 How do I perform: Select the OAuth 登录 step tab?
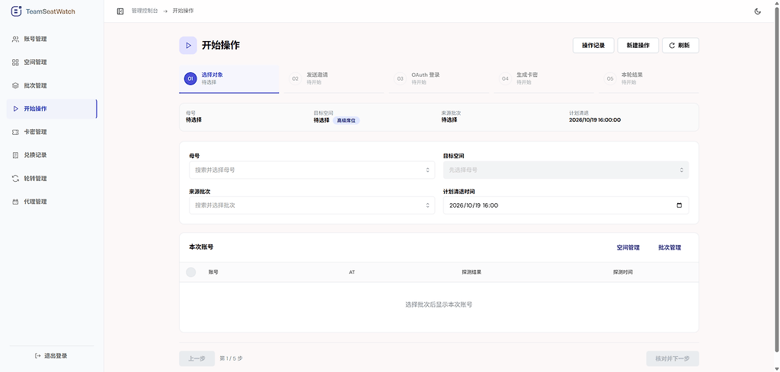439,79
